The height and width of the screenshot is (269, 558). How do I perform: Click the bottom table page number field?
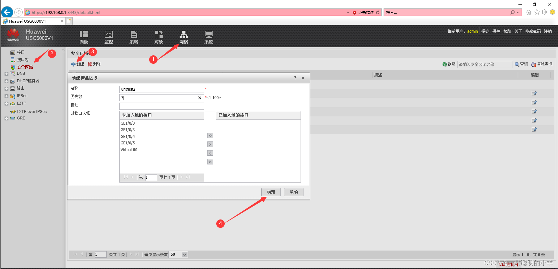pos(101,255)
